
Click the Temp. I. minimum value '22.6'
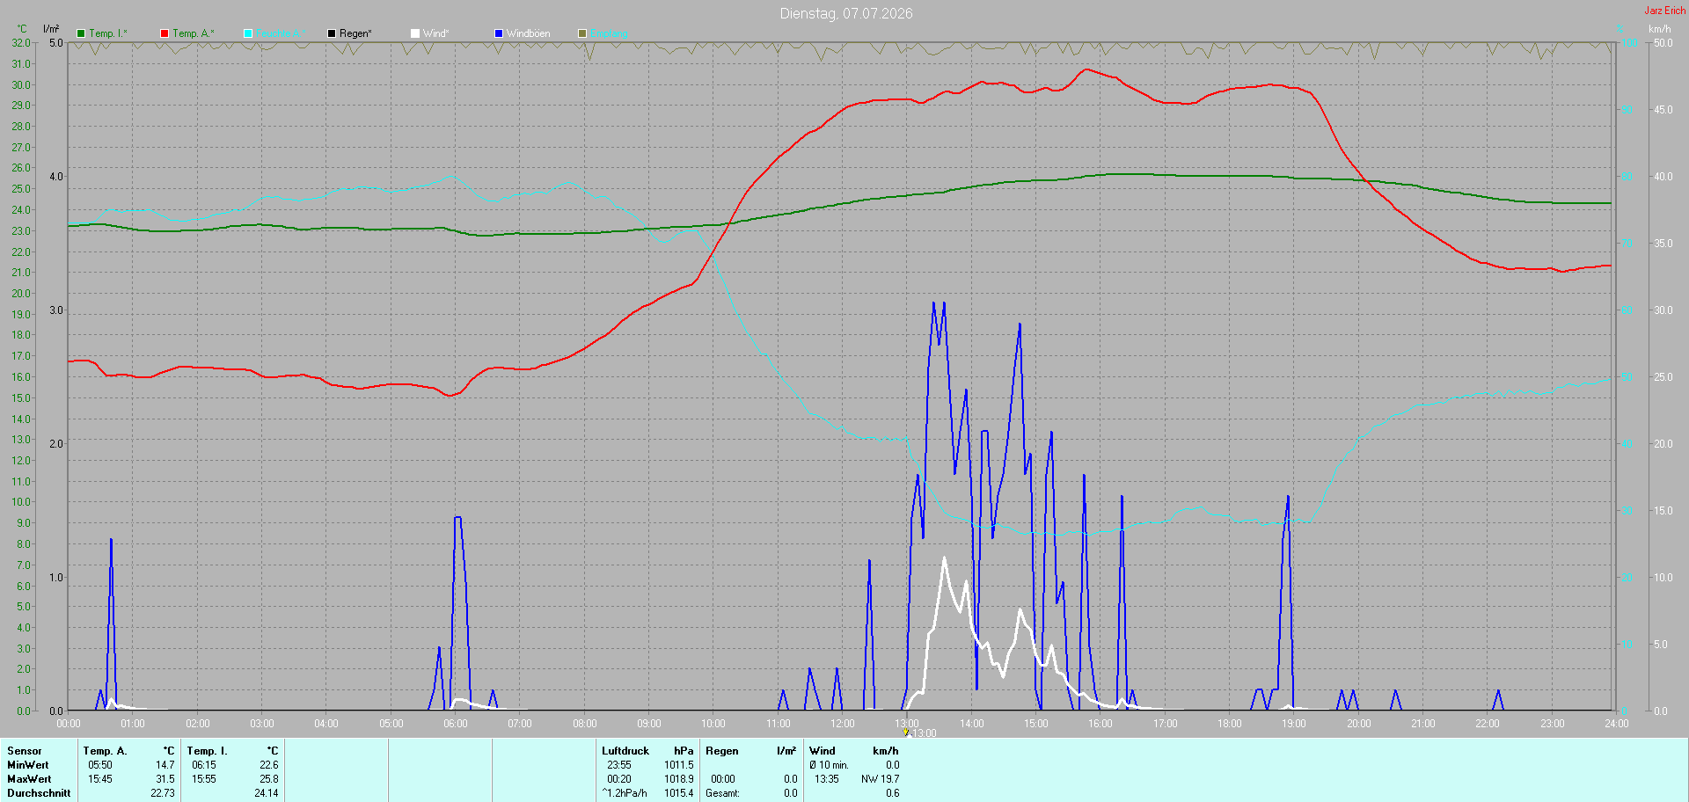269,765
